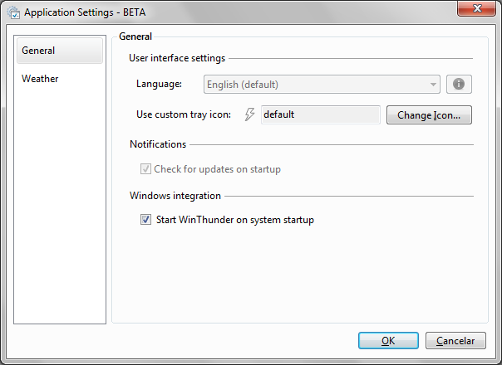Click the "Application Settings - BETA" title text
The height and width of the screenshot is (365, 502).
(x=85, y=12)
